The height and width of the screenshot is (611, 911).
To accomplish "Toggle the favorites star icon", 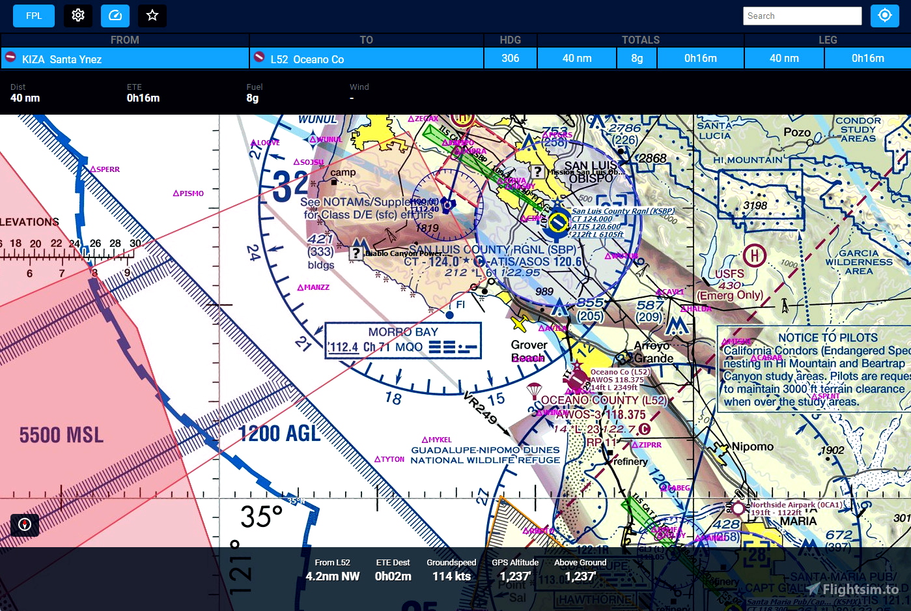I will tap(152, 16).
